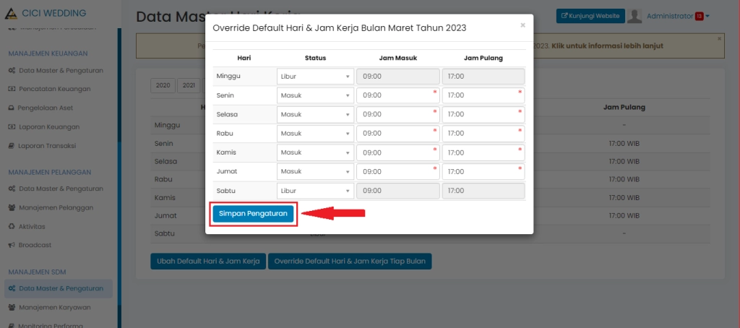Expand the Senin status dropdown
This screenshot has width=740, height=328.
tap(315, 95)
